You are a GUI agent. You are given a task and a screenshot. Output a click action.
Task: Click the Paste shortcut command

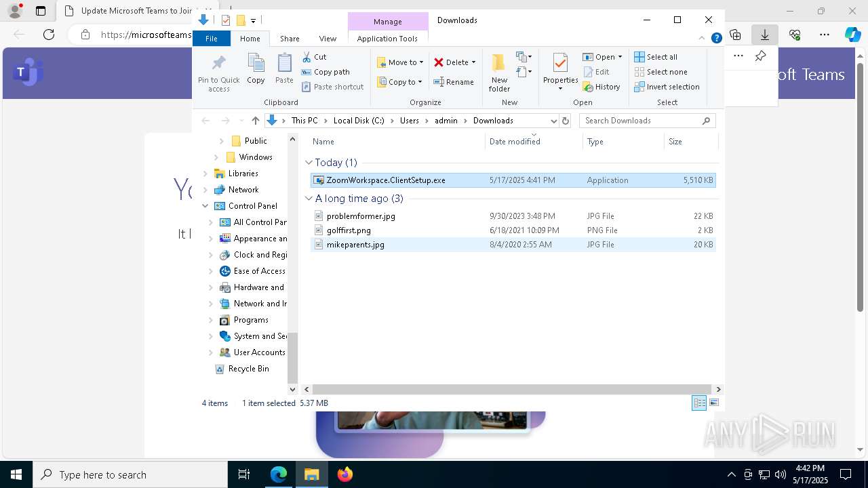(332, 87)
